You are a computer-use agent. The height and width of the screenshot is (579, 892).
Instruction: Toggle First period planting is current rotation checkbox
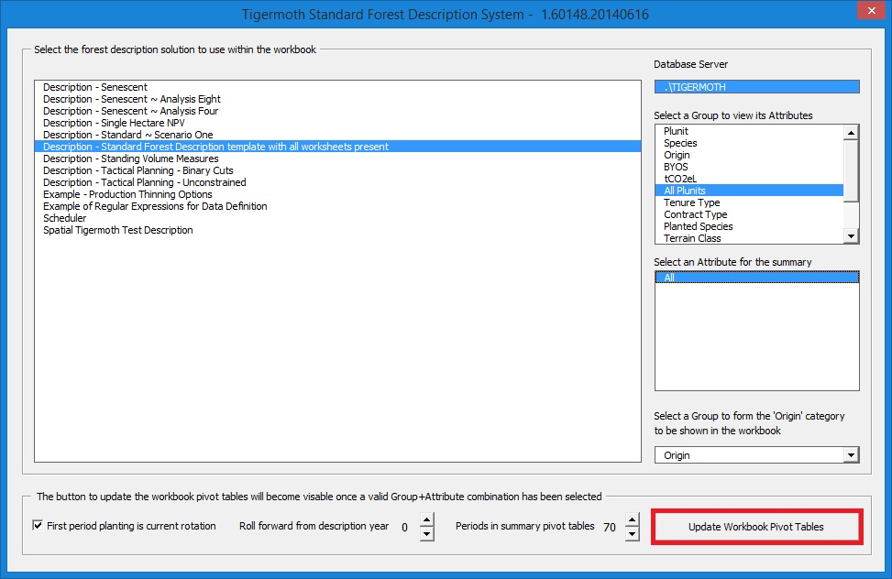[x=38, y=526]
